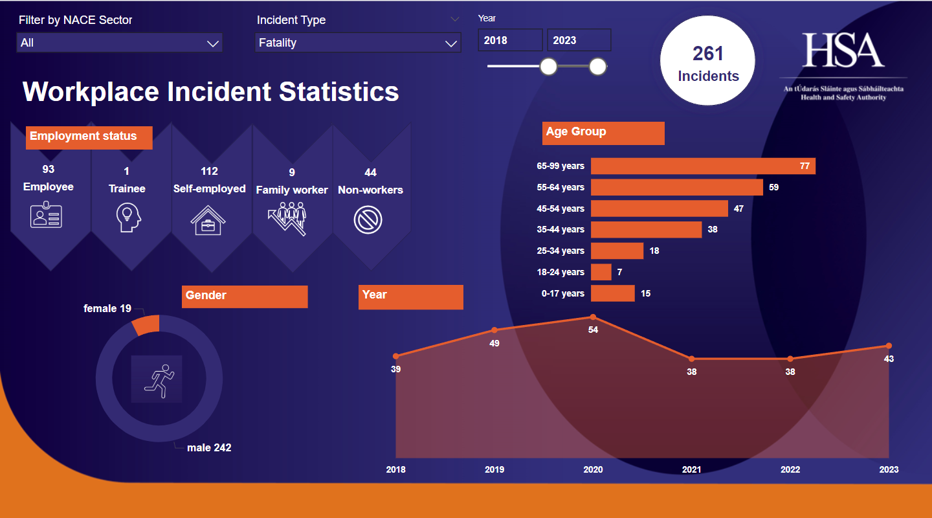Click the Age Group header label
Viewport: 932px width, 518px height.
coord(603,133)
